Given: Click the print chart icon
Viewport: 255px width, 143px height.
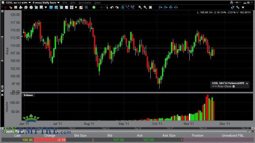Looking at the screenshot, I should pos(21,8).
